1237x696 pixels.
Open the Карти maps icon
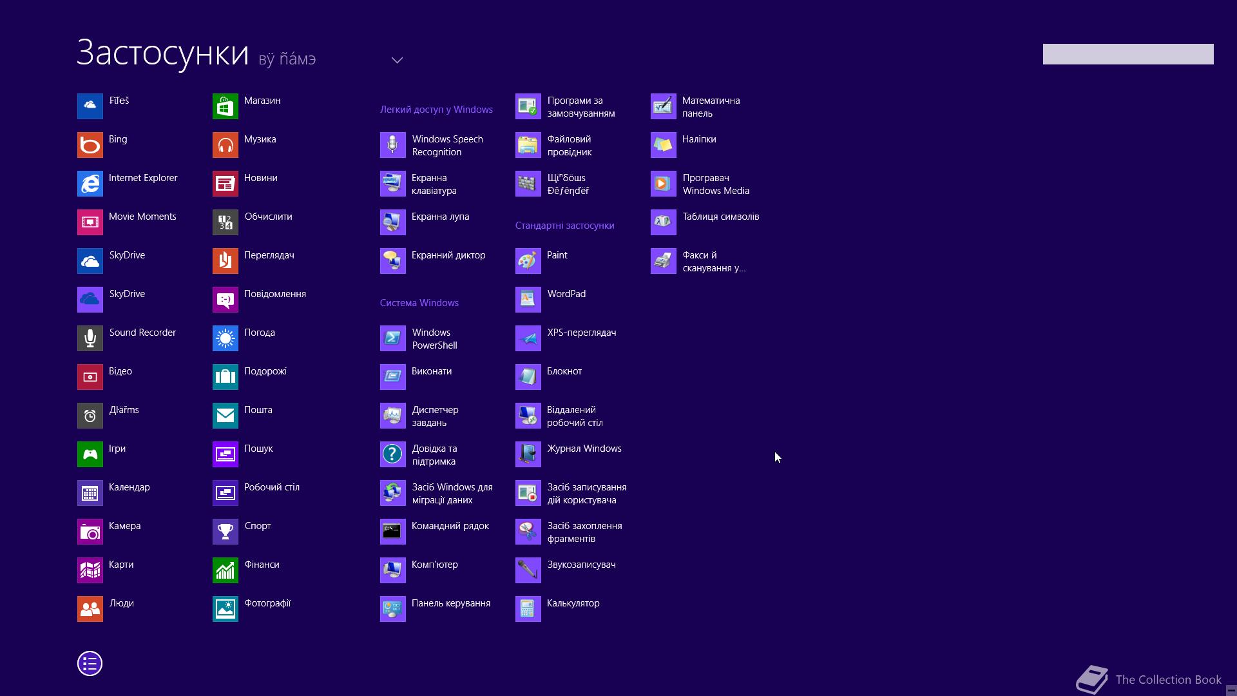90,570
